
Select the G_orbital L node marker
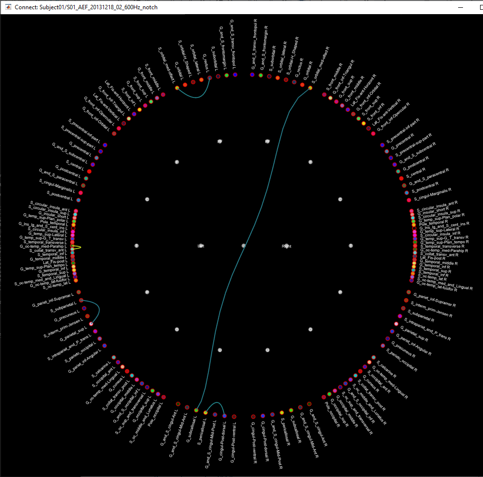(185, 84)
